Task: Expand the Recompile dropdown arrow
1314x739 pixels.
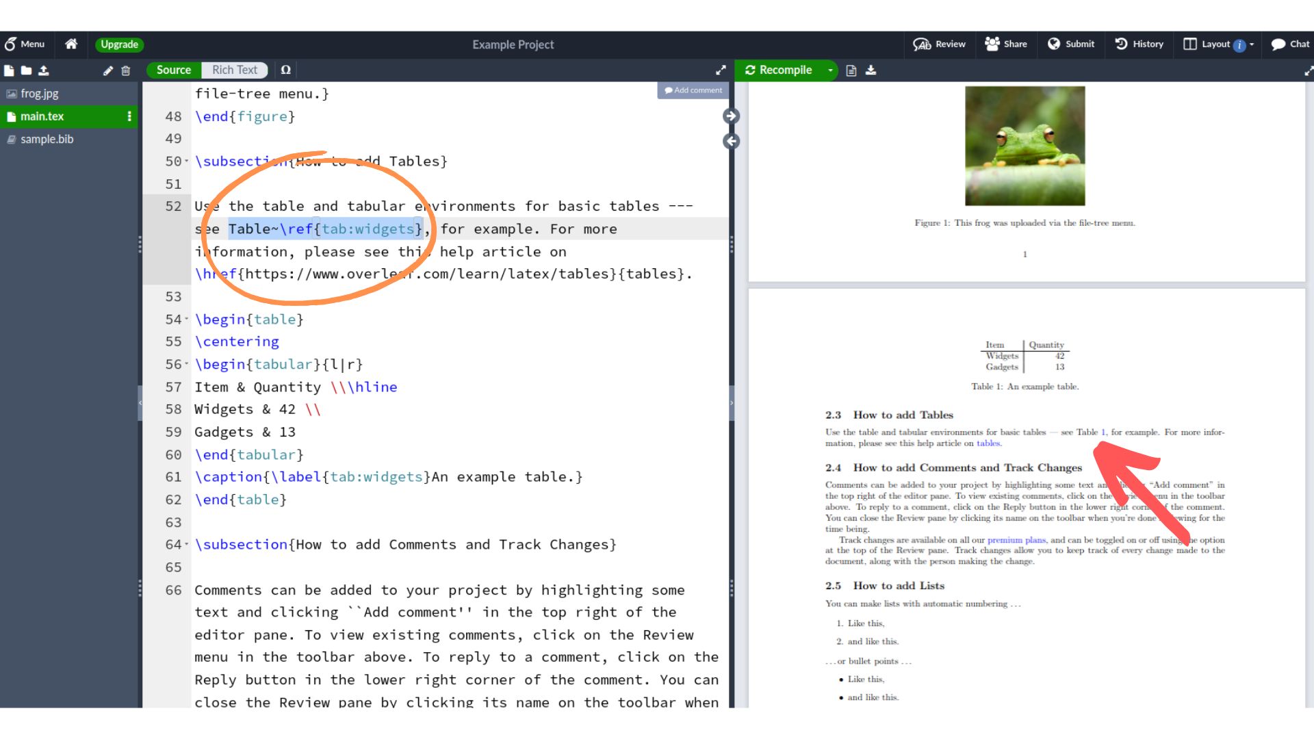Action: tap(832, 70)
